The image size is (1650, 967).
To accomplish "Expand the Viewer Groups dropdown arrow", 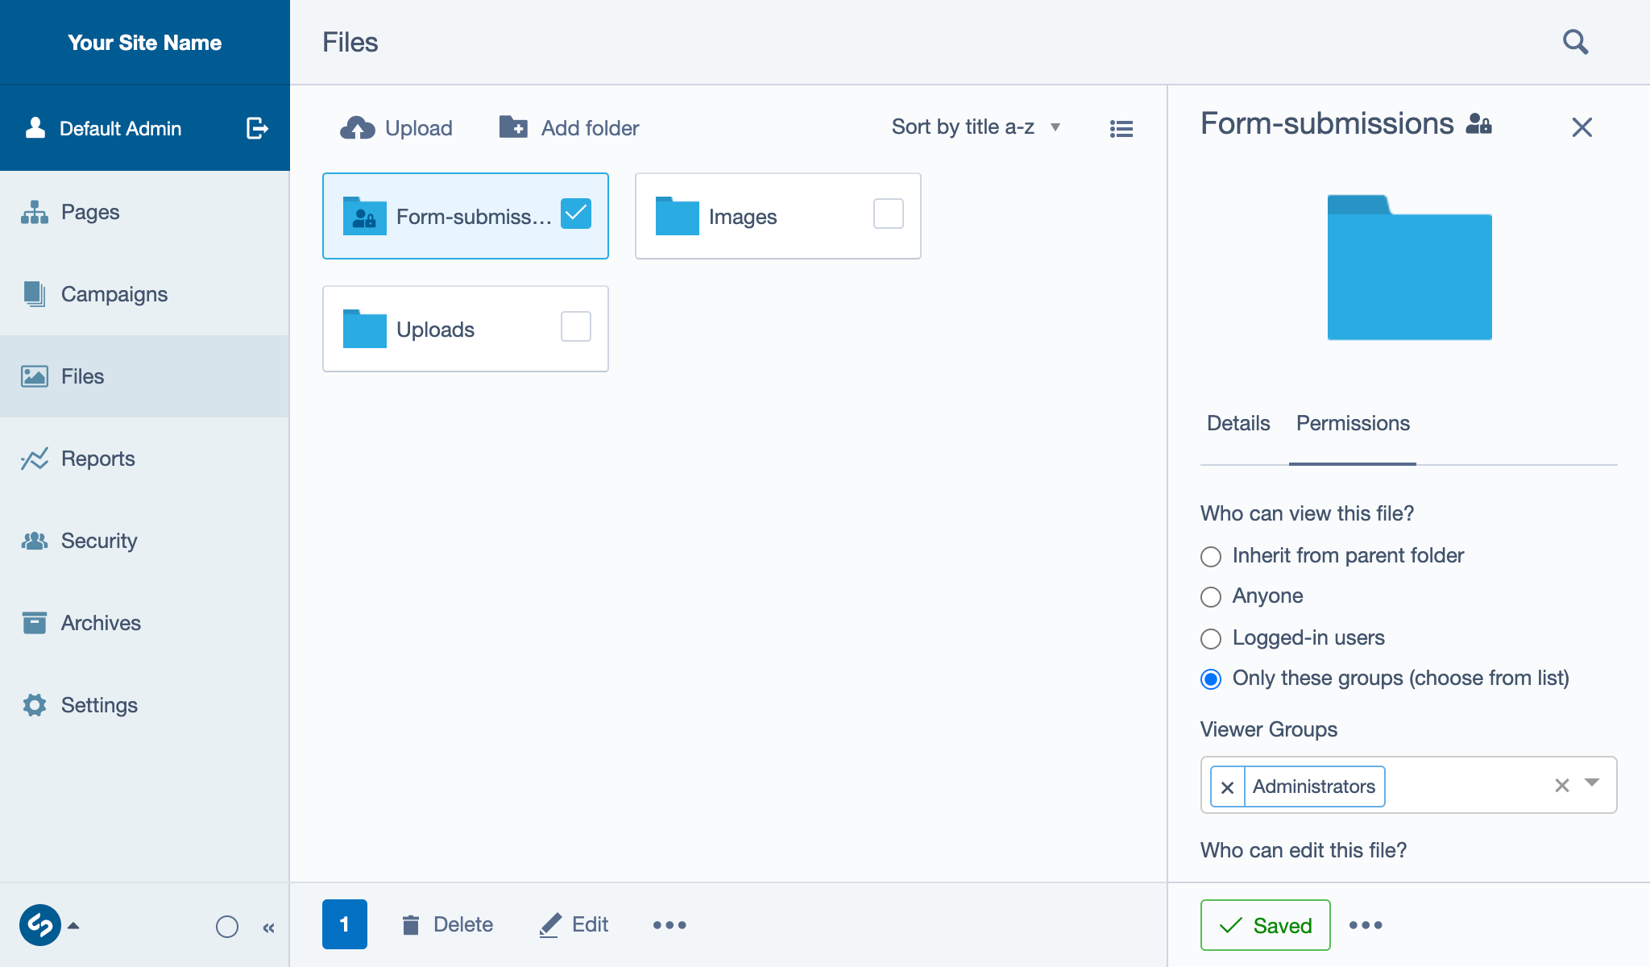I will pos(1592,783).
